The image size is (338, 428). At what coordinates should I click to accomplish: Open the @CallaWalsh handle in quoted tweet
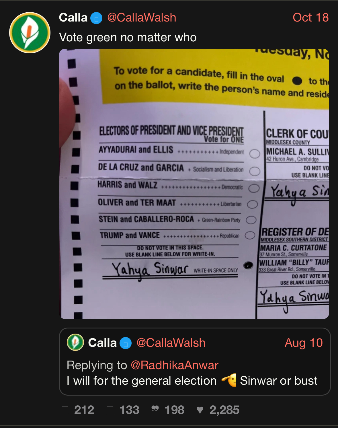(171, 343)
